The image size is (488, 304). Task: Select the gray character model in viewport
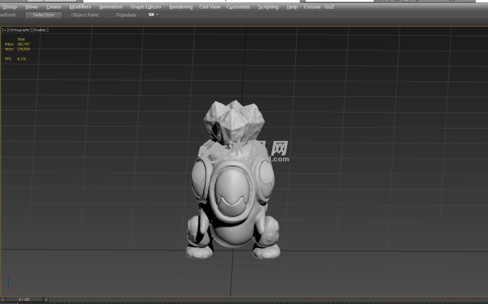pos(233,195)
